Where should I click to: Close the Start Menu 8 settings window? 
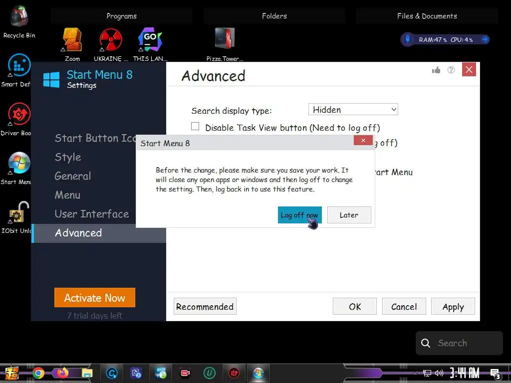469,69
